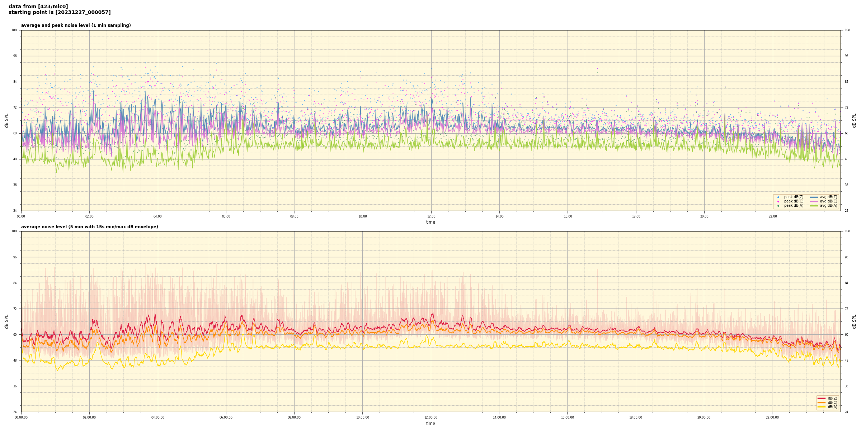Click the 12:00 tick label on the upper chart

click(x=431, y=216)
